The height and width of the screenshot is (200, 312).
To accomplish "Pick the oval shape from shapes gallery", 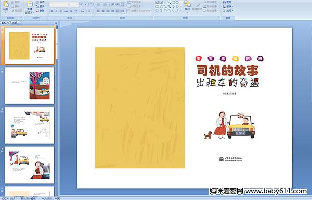I will click(177, 3).
